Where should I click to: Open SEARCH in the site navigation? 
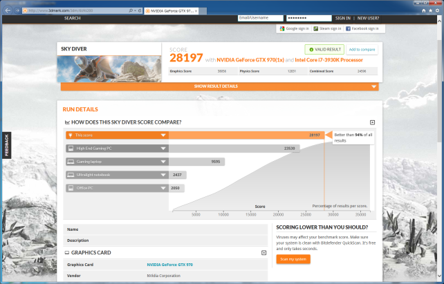pos(72,18)
